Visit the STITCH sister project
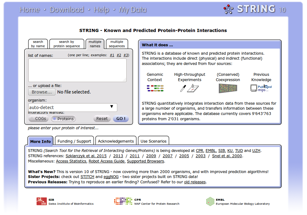Screen dimensions: 307x215 click(x=87, y=177)
